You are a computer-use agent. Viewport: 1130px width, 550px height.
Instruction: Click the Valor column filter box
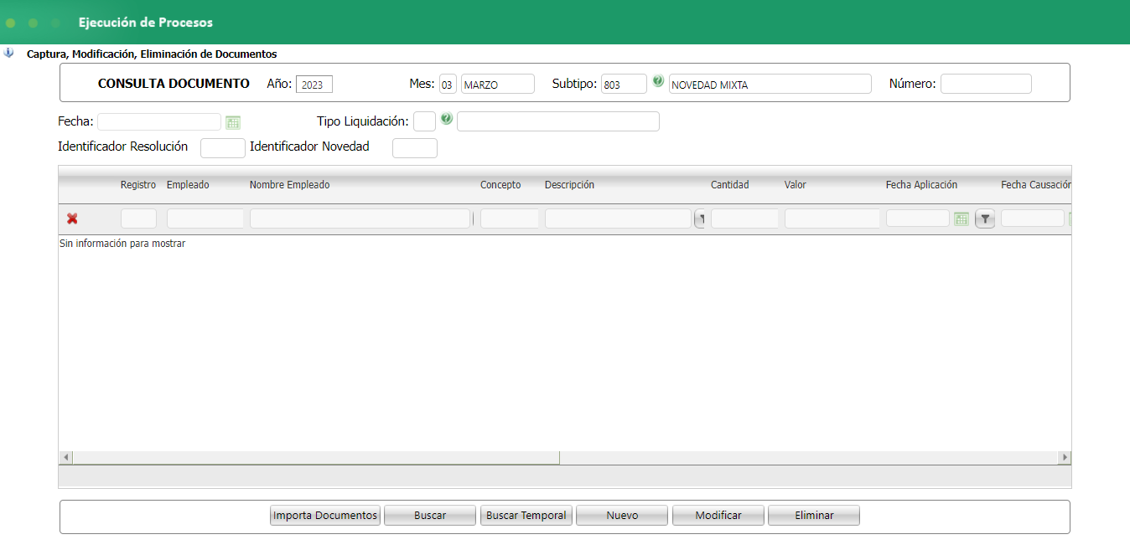click(832, 218)
